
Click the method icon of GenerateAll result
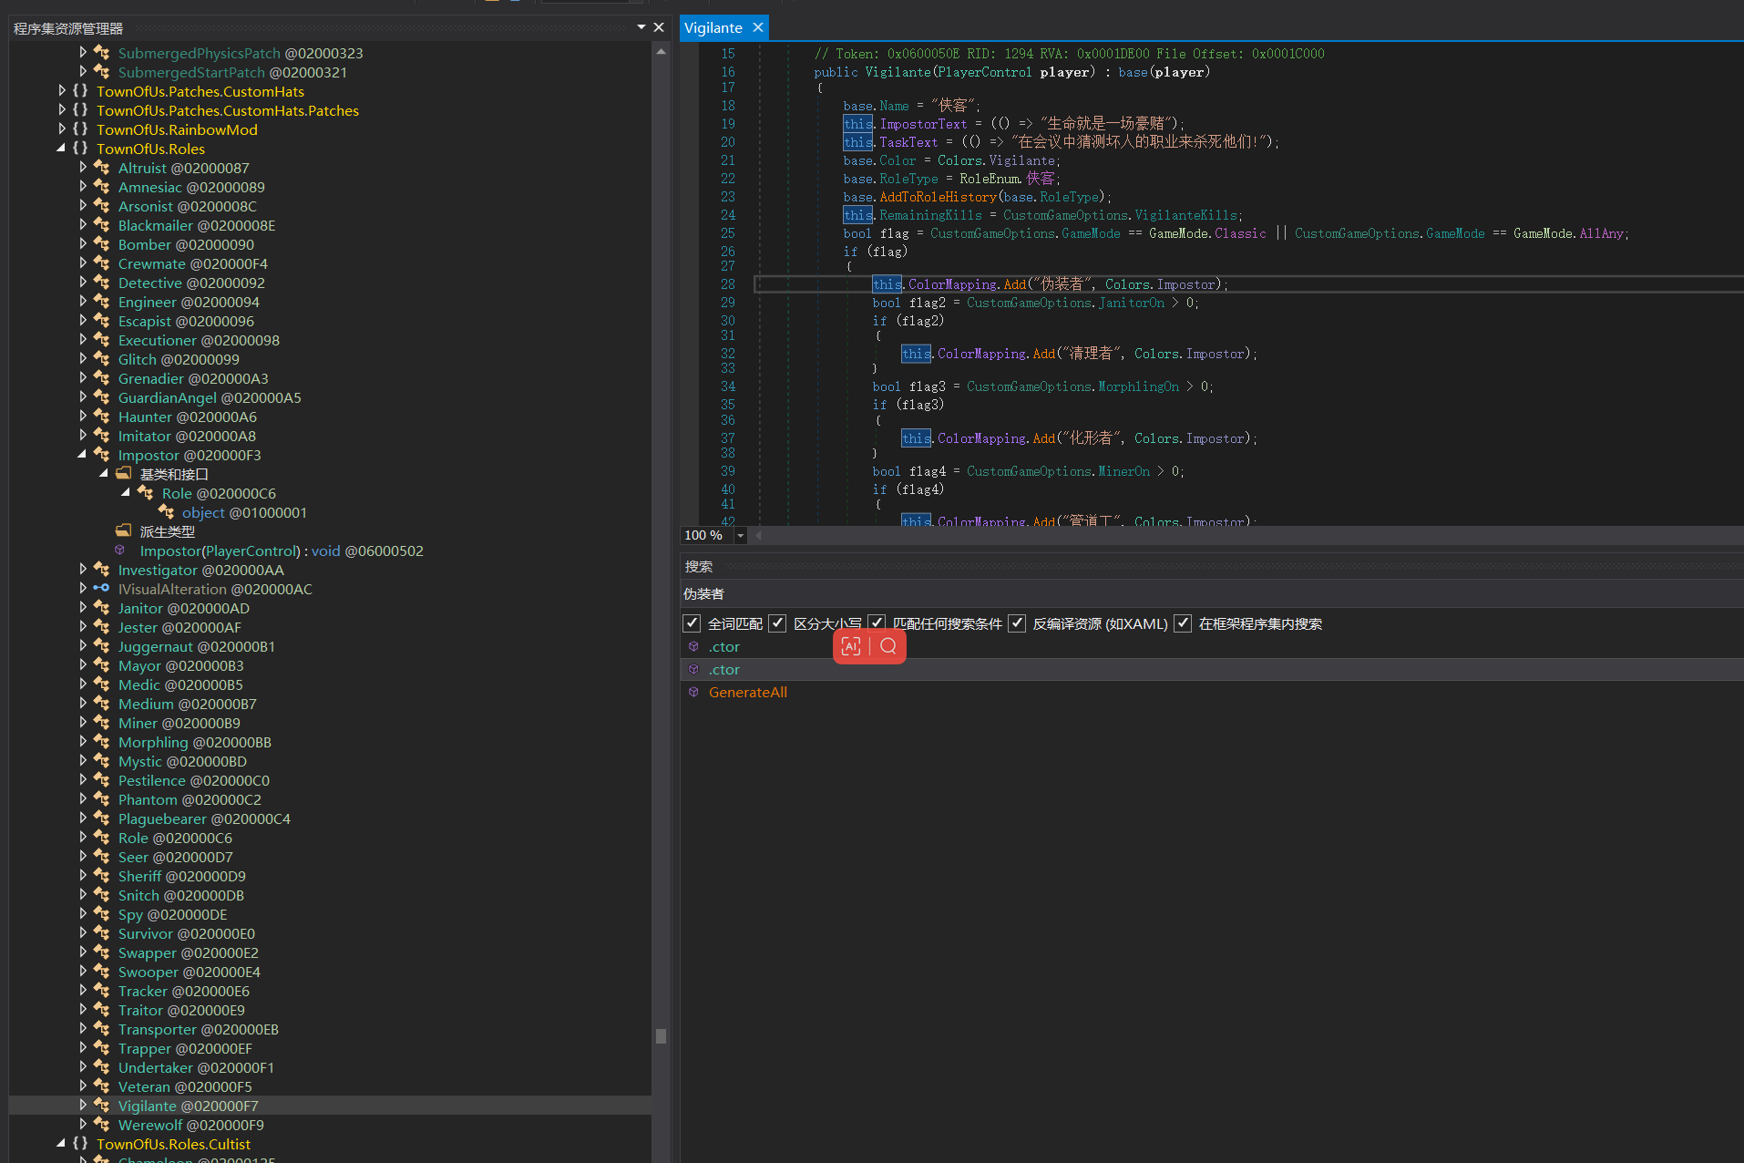(693, 692)
